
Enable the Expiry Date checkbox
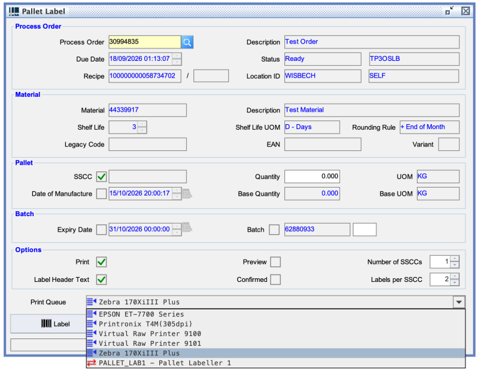(101, 229)
